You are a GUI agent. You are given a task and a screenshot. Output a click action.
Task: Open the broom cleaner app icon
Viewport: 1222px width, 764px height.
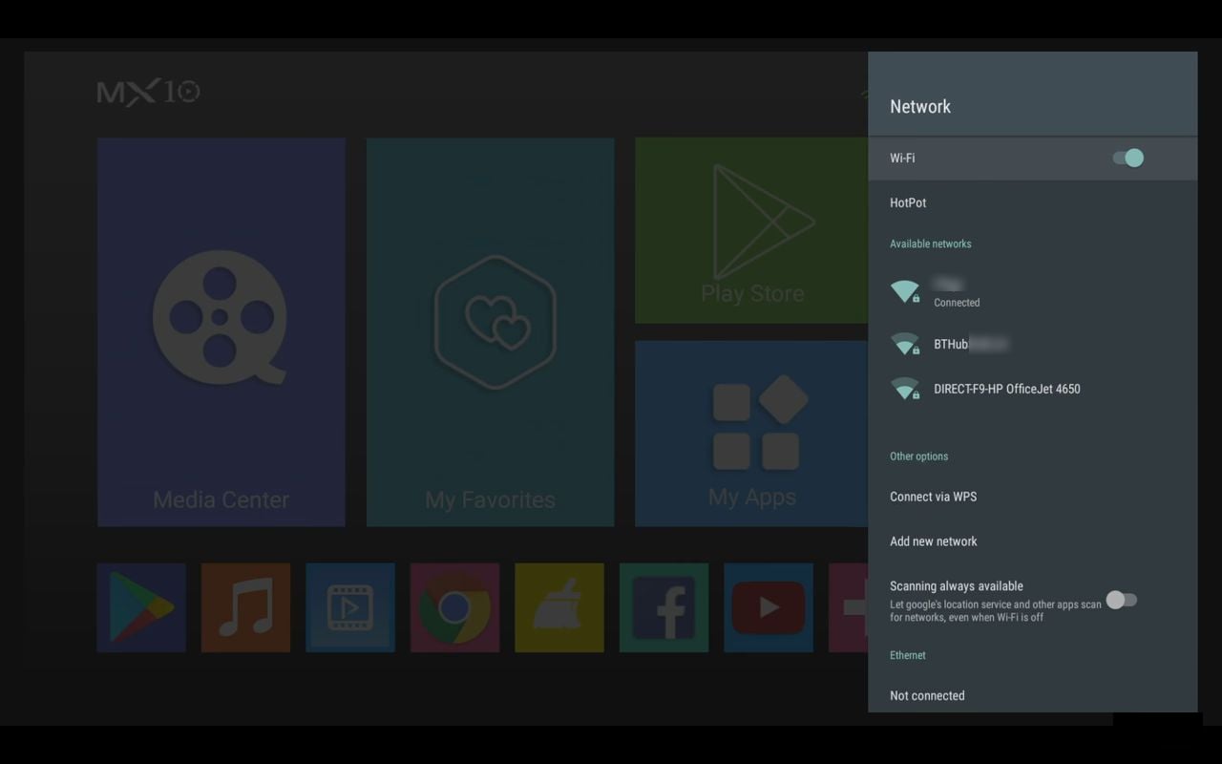(559, 607)
